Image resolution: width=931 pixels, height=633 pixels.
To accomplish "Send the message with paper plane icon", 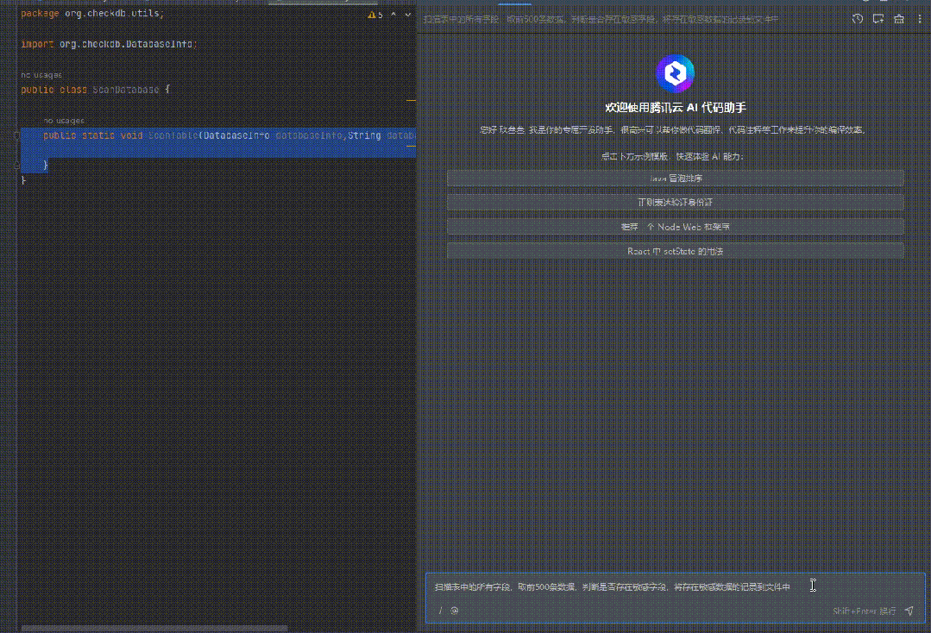I will pos(909,611).
